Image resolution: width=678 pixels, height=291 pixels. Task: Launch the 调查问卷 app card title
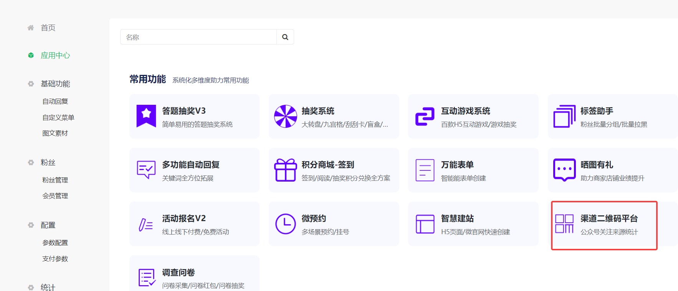(178, 273)
